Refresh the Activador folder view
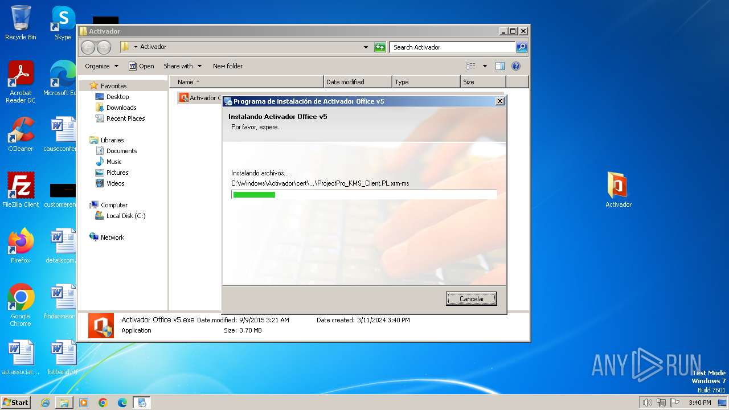 (380, 47)
